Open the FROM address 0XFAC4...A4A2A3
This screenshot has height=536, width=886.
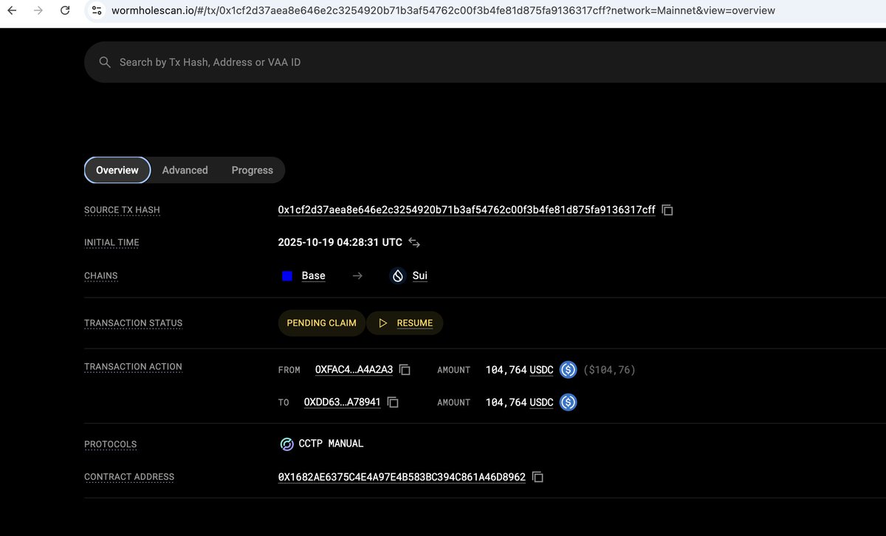[x=354, y=370]
